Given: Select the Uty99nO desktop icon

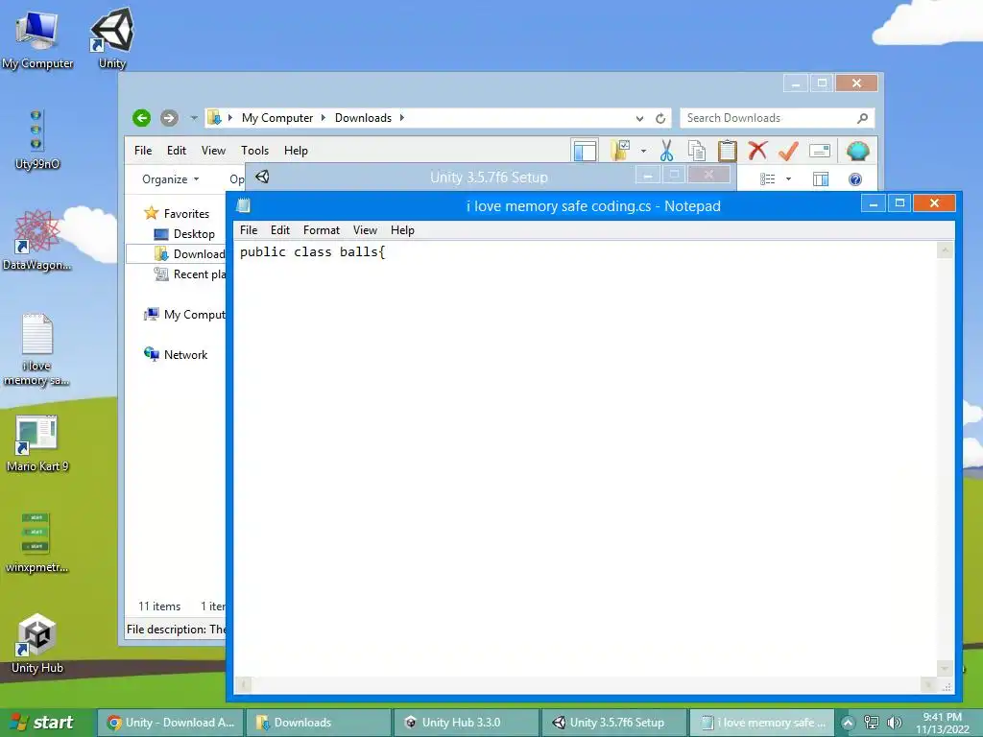Looking at the screenshot, I should point(37,139).
